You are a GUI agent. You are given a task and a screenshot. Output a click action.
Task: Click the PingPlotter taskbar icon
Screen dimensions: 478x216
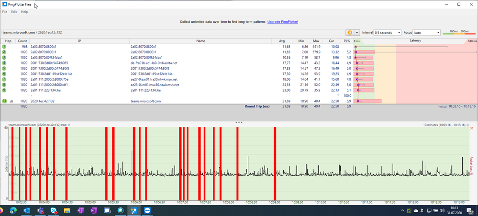coord(133,210)
